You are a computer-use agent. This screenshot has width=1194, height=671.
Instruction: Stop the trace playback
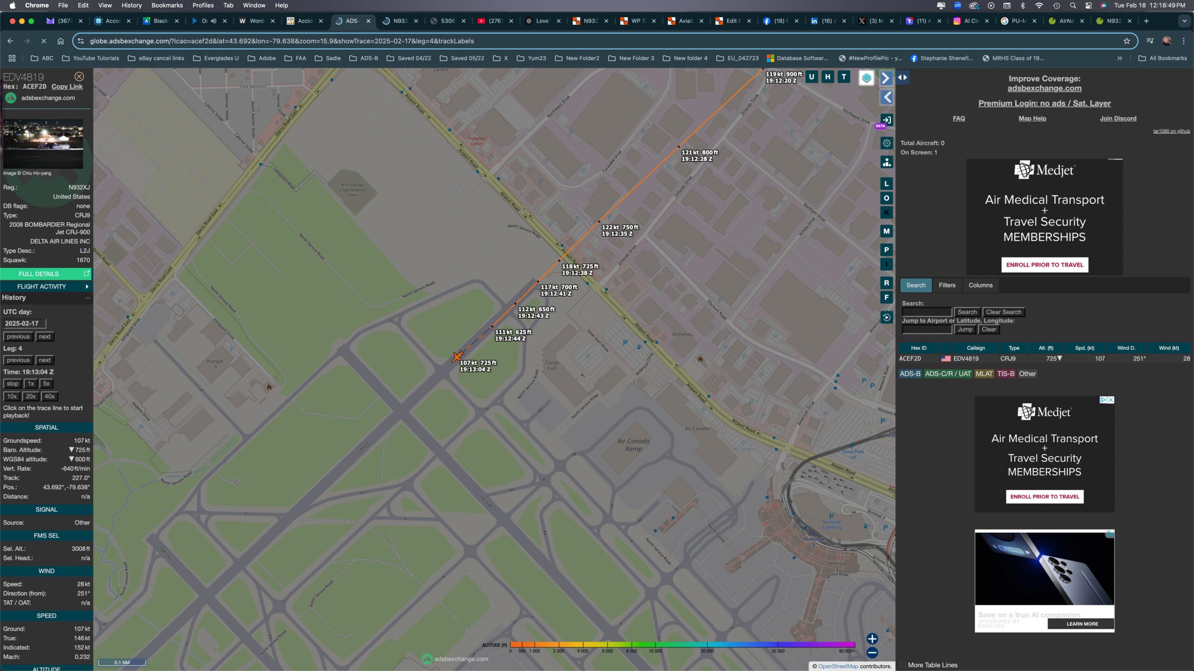[x=13, y=384]
